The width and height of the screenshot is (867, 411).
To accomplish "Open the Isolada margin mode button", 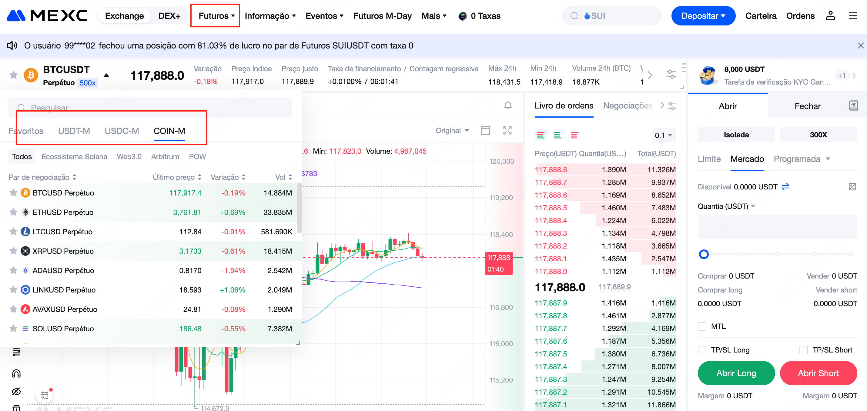I will [x=736, y=135].
